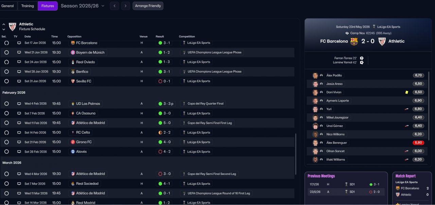Click TV icon for the Alavés fixture

[19, 152]
